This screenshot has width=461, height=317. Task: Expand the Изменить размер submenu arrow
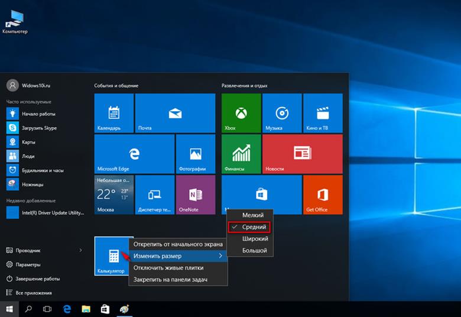[x=220, y=255]
